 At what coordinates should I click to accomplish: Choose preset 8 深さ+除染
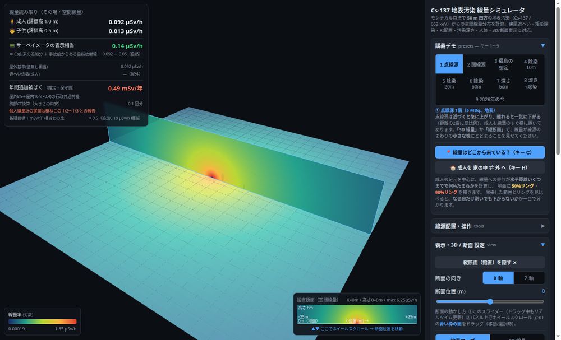[531, 83]
